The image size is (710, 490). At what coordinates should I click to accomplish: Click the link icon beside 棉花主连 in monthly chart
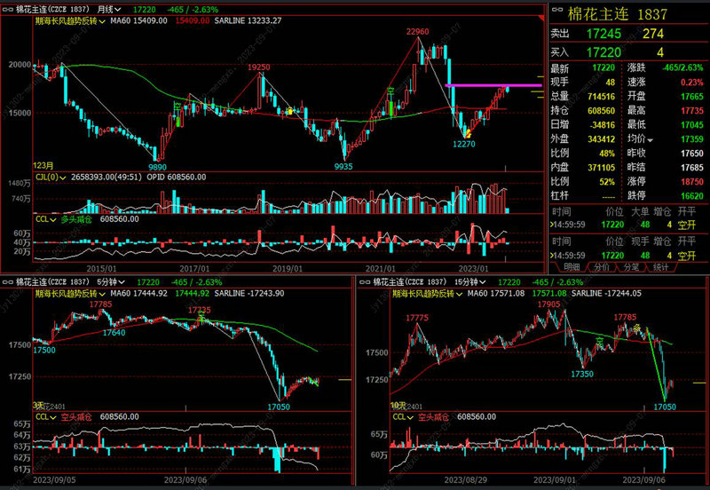8,8
